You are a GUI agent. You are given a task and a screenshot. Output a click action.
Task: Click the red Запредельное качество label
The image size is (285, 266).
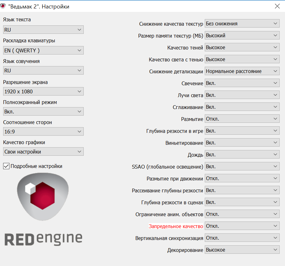click(x=176, y=226)
